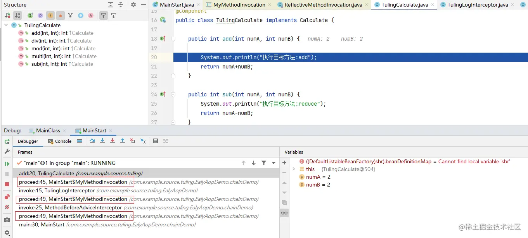Click Resume Program green icon
The width and height of the screenshot is (528, 238).
pos(7,164)
